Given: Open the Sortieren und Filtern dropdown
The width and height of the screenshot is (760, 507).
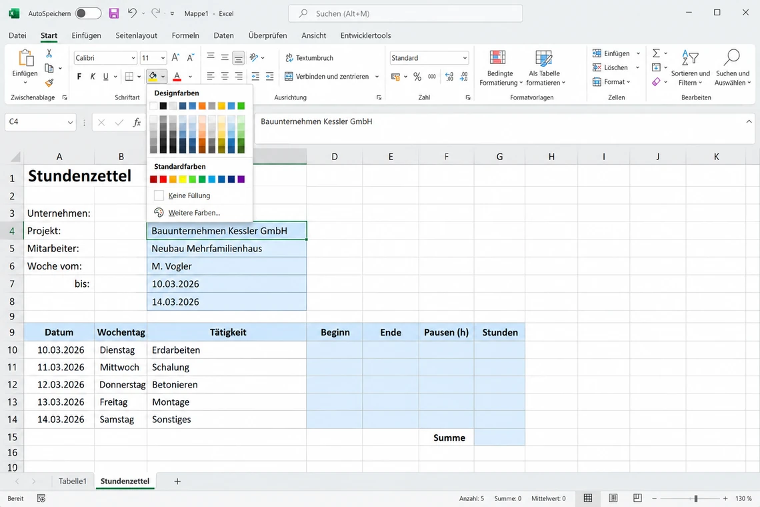Looking at the screenshot, I should pyautogui.click(x=690, y=67).
